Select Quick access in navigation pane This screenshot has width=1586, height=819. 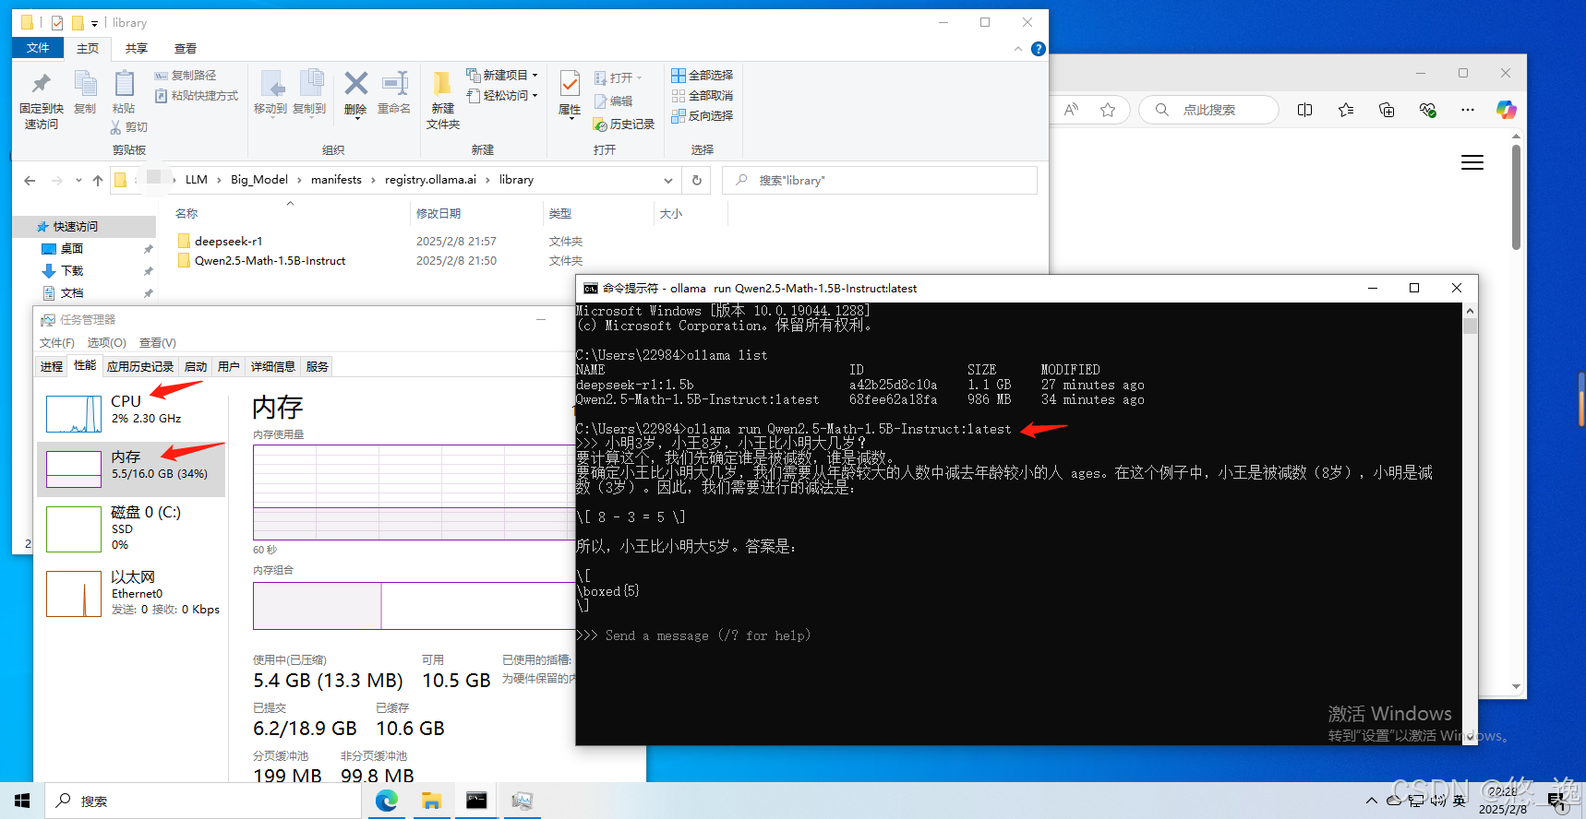point(76,227)
